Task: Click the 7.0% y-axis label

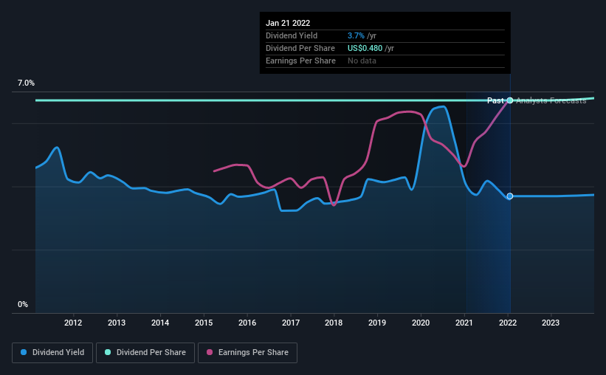Action: (x=26, y=83)
